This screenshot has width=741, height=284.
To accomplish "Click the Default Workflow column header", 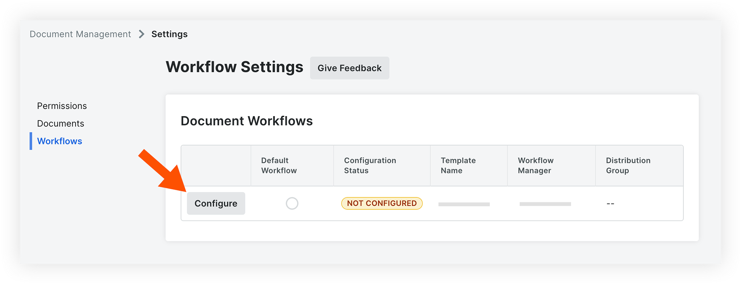I will pyautogui.click(x=279, y=165).
